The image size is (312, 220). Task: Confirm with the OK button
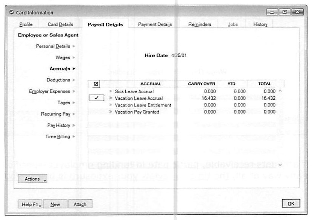291,203
